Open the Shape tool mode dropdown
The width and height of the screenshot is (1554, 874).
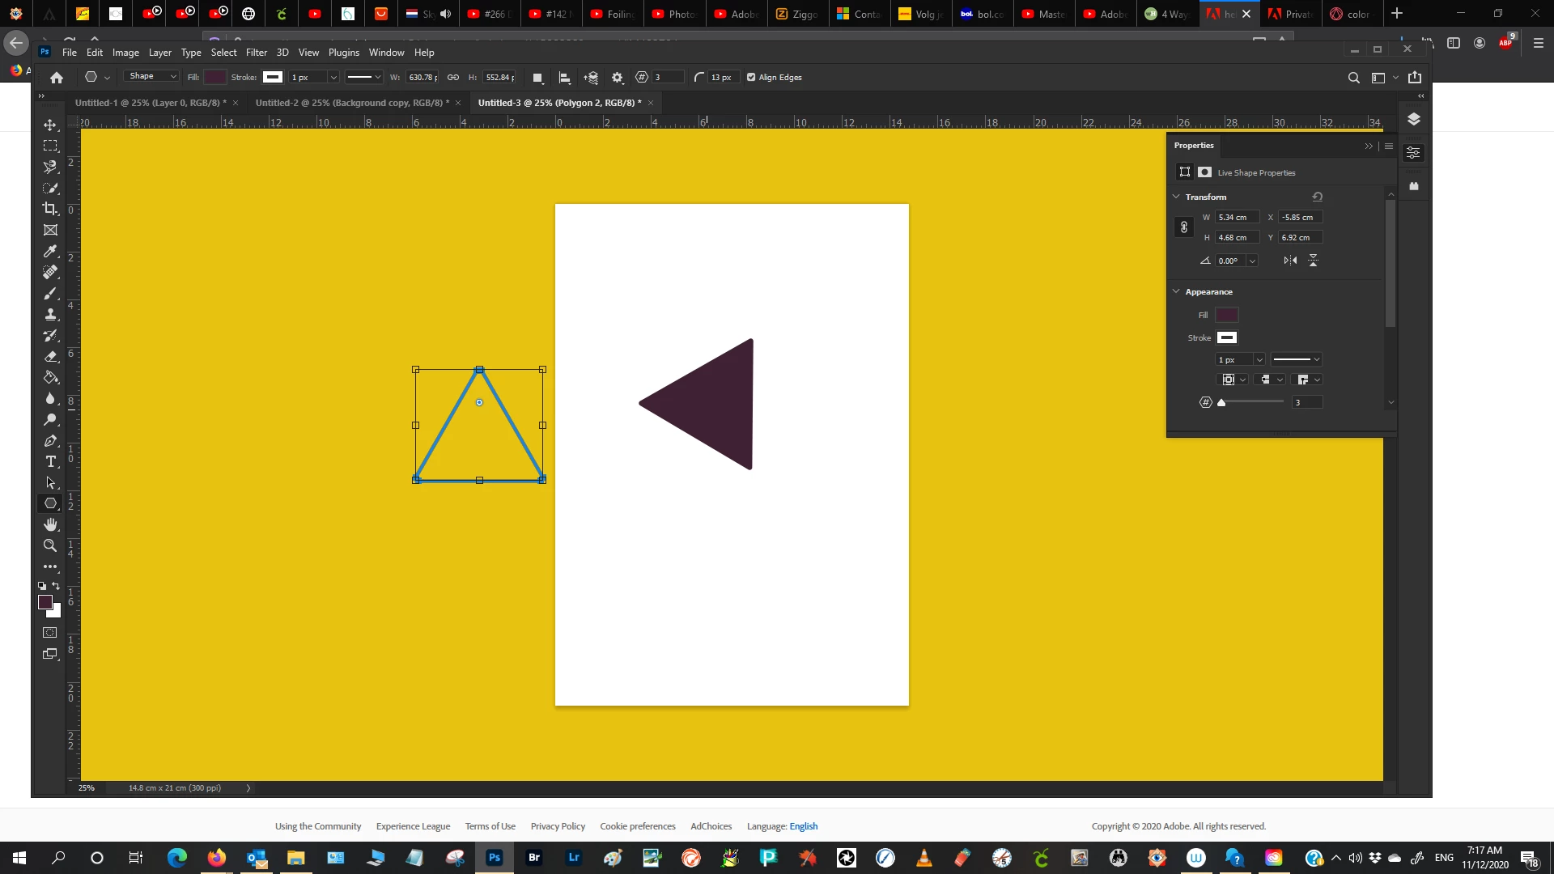coord(151,77)
